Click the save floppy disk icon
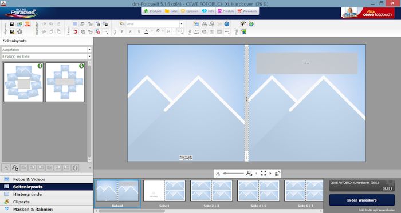 click(12, 24)
